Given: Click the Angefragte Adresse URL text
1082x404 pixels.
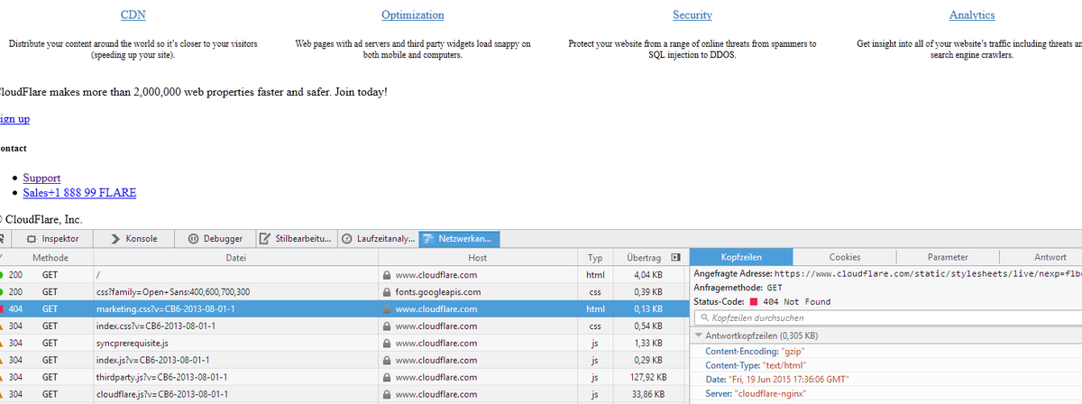Looking at the screenshot, I should [x=928, y=273].
